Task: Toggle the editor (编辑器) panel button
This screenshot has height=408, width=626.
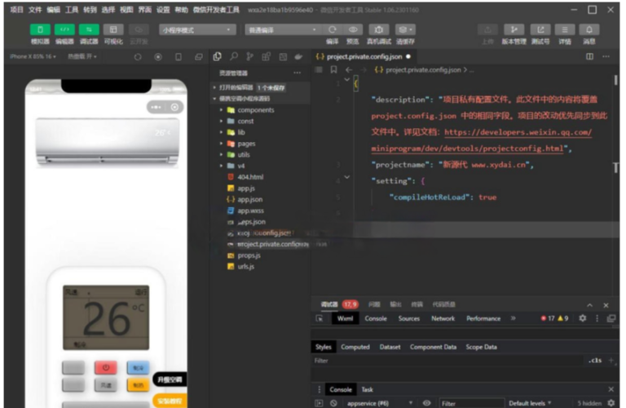Action: (64, 29)
